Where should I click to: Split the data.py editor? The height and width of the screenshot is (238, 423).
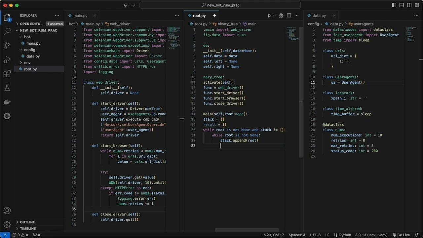(416, 16)
